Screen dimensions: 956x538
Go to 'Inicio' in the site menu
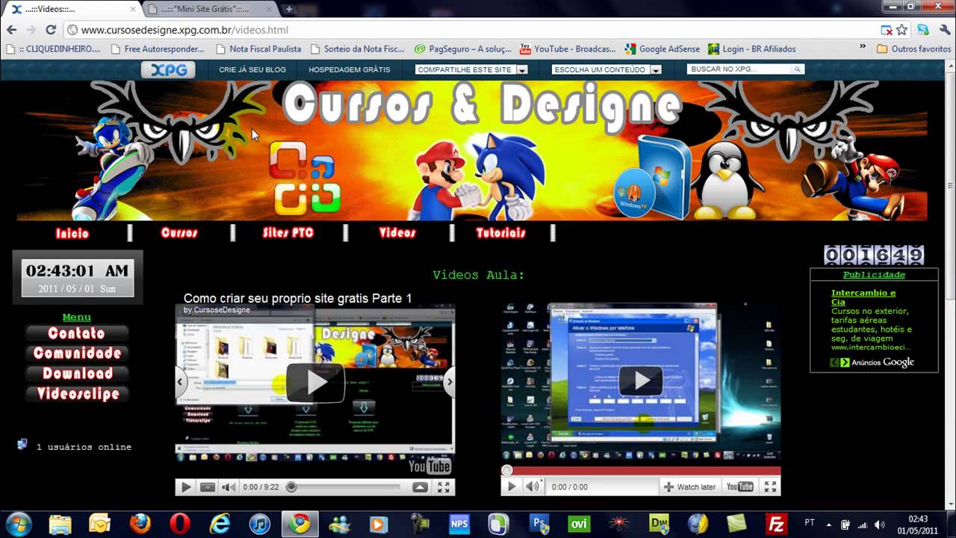[72, 233]
